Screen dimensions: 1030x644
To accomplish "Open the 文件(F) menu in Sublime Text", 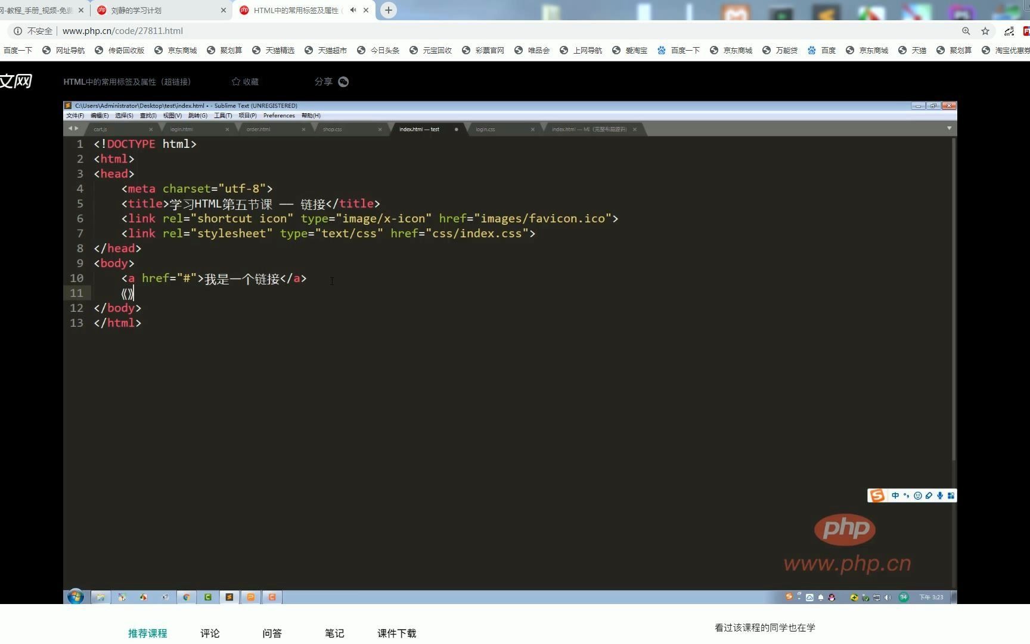I will 75,116.
